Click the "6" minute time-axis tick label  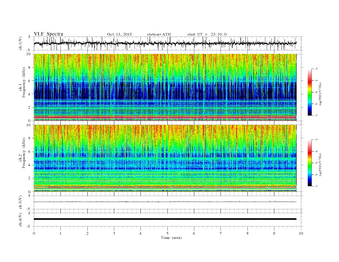tap(194, 233)
